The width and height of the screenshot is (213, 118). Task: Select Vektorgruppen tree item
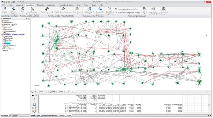pos(9,38)
